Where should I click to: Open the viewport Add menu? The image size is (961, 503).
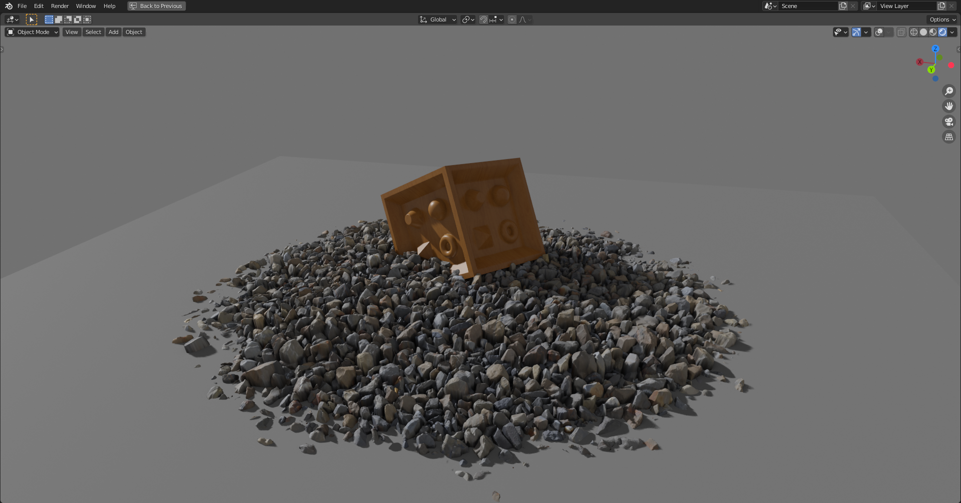(x=114, y=32)
